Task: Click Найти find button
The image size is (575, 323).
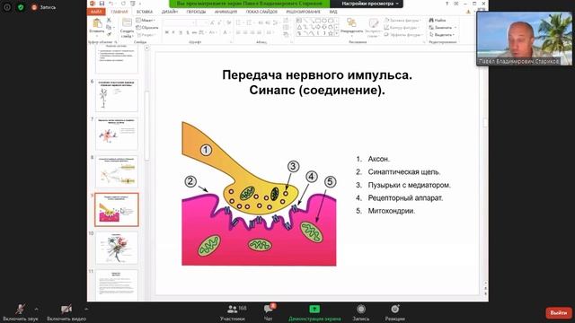Action: click(x=438, y=21)
